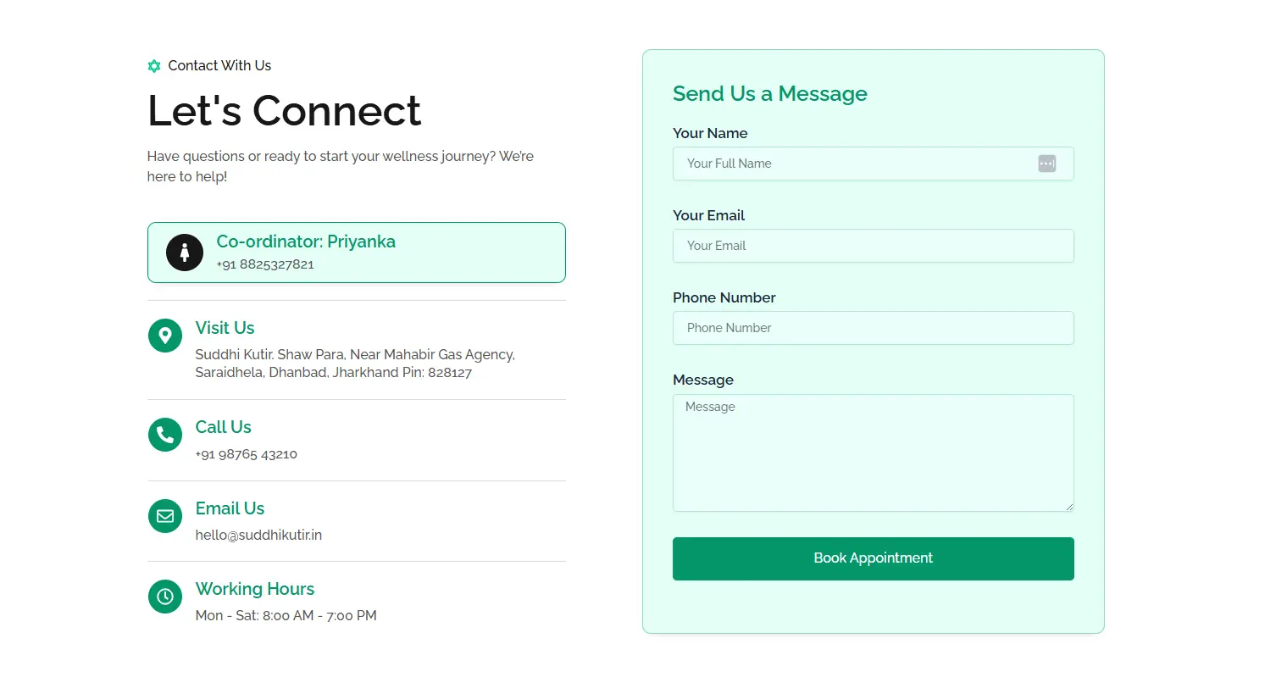
Task: Click the Visit Us location pin icon
Action: 165,336
